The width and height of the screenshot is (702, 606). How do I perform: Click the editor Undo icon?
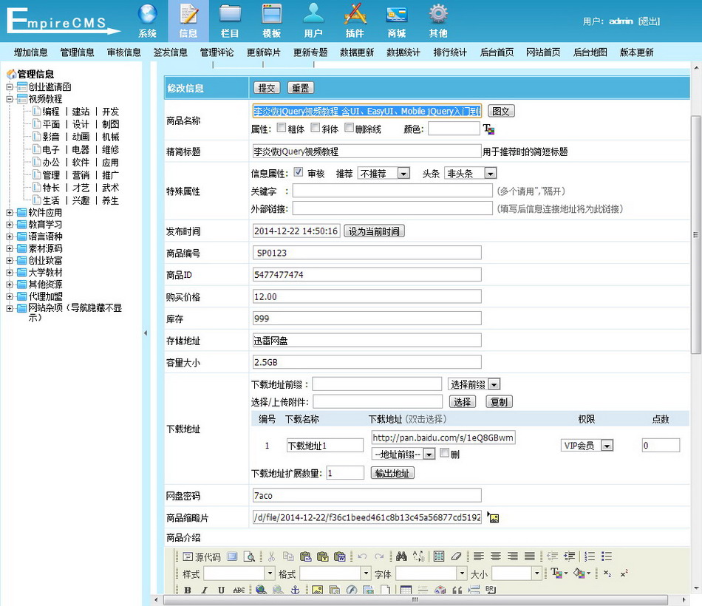click(x=362, y=556)
